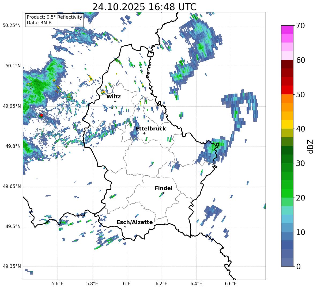Click the title 24.10.2025 16:48 UTC
317x289 pixels.
(x=144, y=7)
